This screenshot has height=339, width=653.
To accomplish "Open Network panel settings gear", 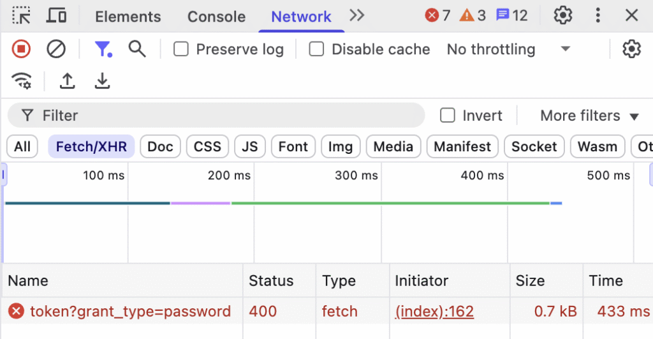I will [631, 49].
